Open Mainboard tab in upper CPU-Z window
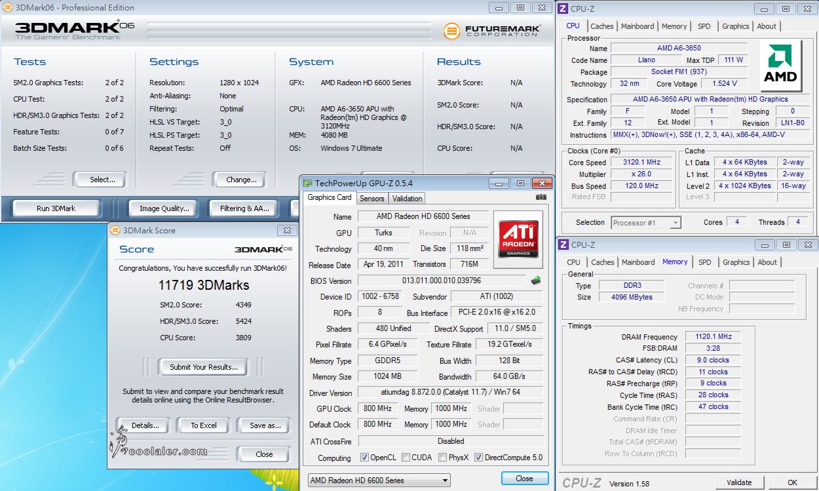This screenshot has width=819, height=491. point(638,26)
